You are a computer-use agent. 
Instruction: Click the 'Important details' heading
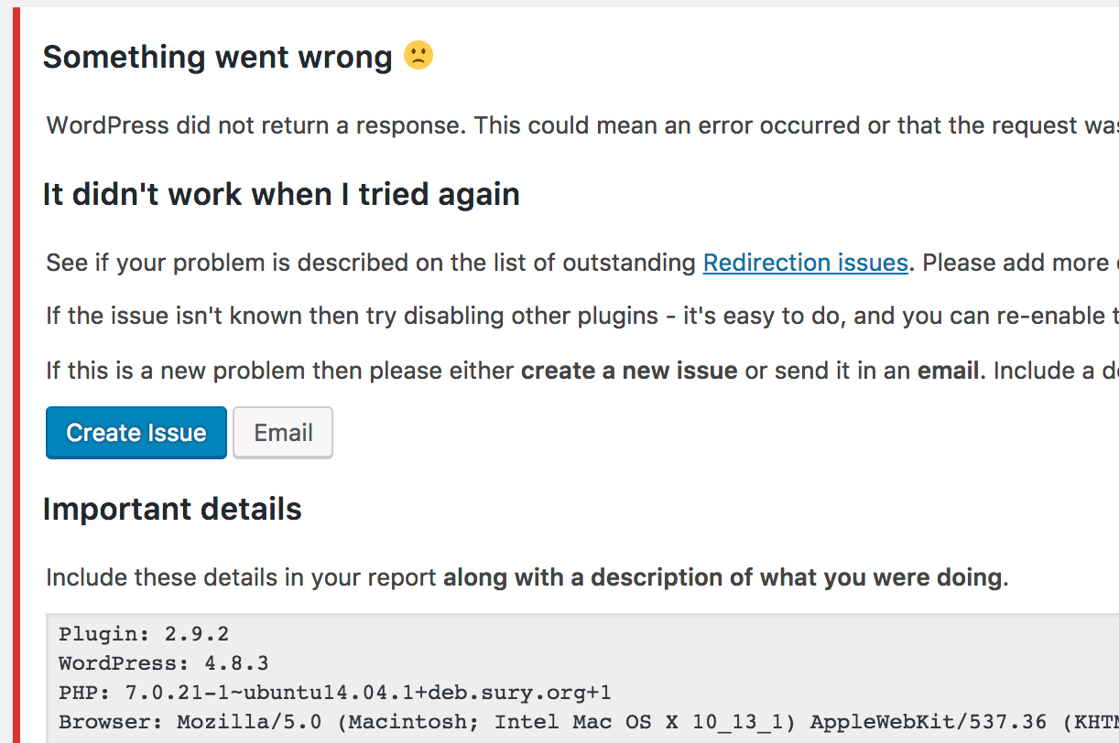coord(172,509)
